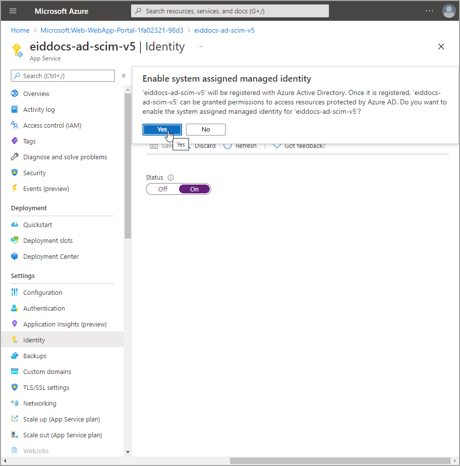Open Configuration in Settings menu

43,292
